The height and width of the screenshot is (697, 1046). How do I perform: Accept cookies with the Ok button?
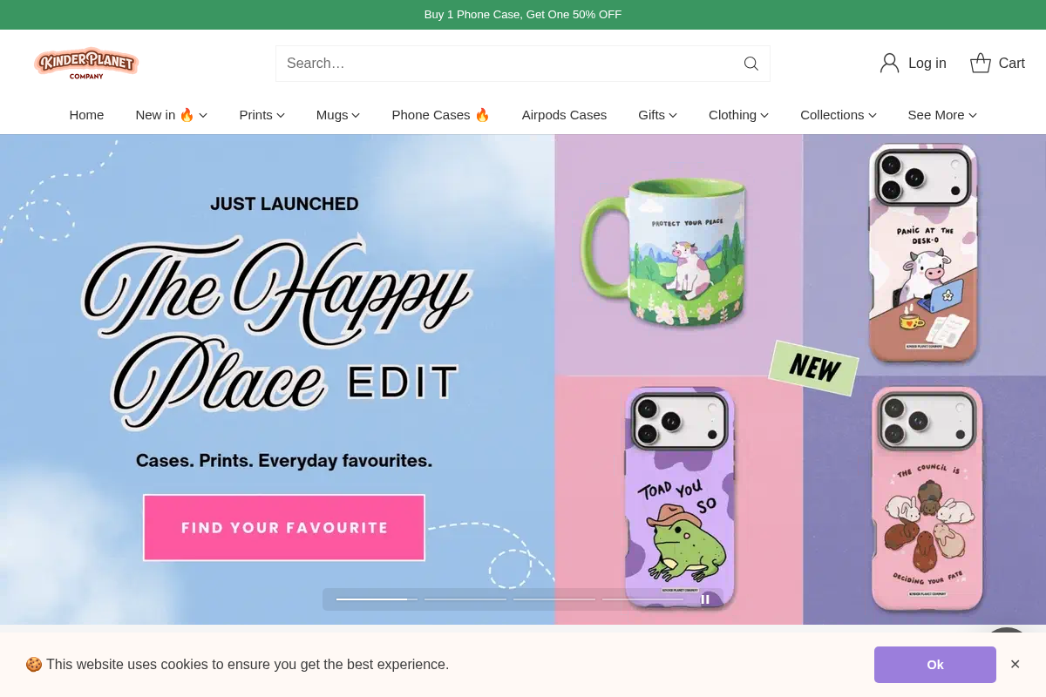click(934, 664)
